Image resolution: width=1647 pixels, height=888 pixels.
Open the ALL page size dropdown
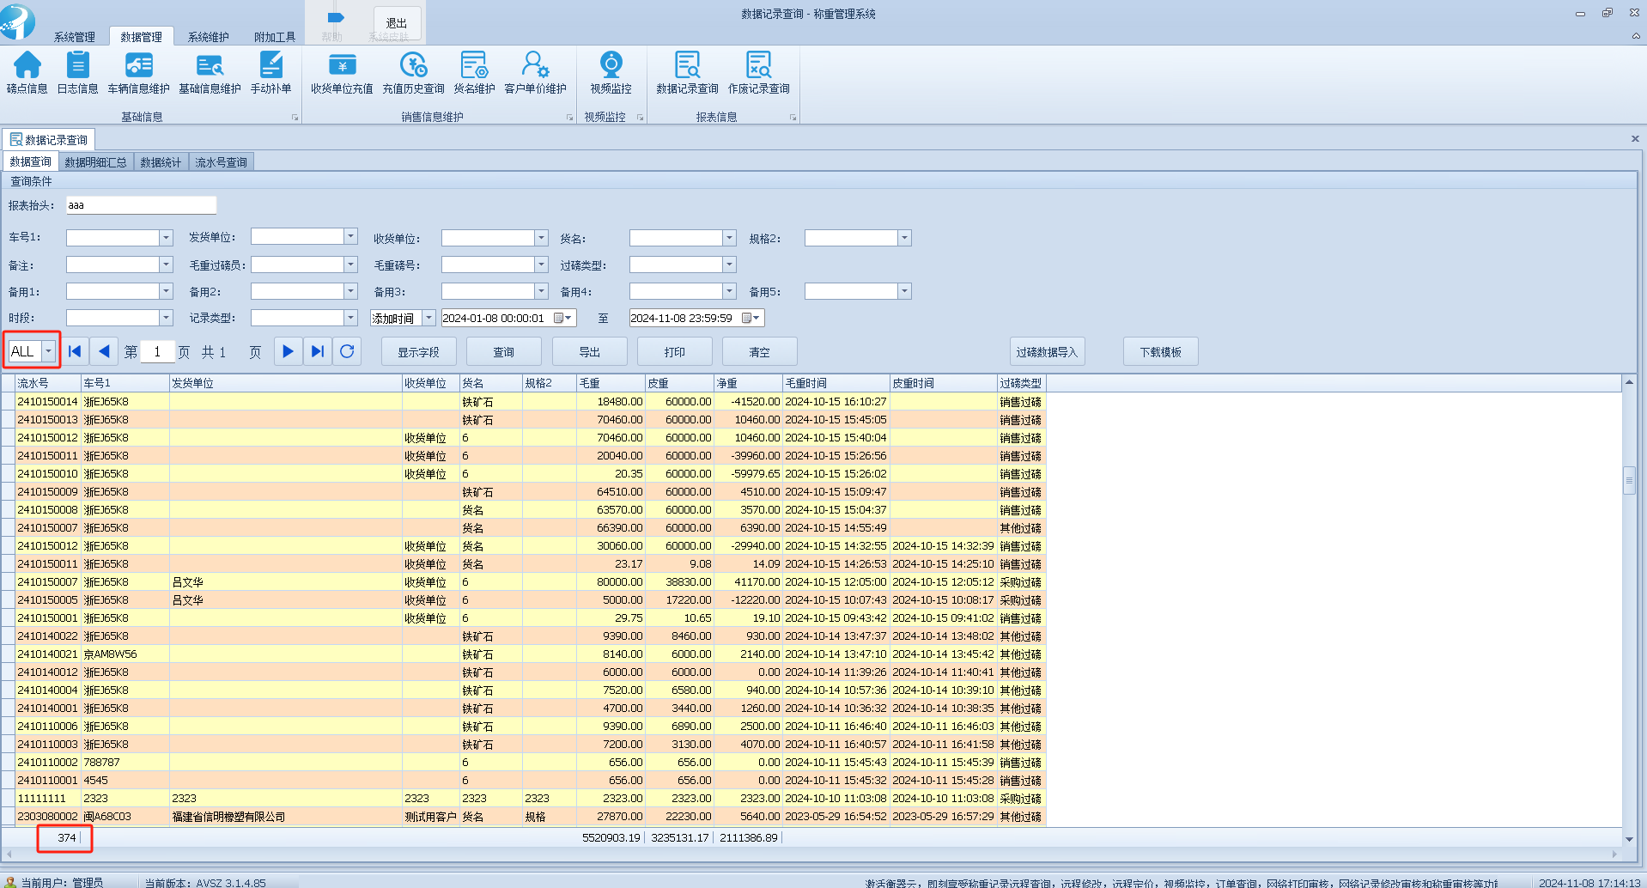click(49, 351)
